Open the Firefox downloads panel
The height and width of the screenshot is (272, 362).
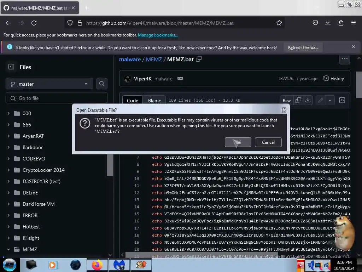tap(328, 23)
